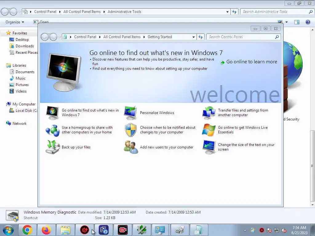The height and width of the screenshot is (236, 315).
Task: Select Administrative Tools in the rear breadcrumb
Action: click(124, 12)
